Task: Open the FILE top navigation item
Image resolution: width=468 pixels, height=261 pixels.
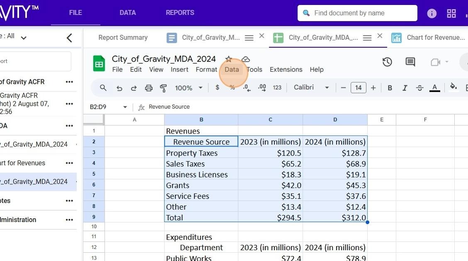Action: (x=76, y=12)
